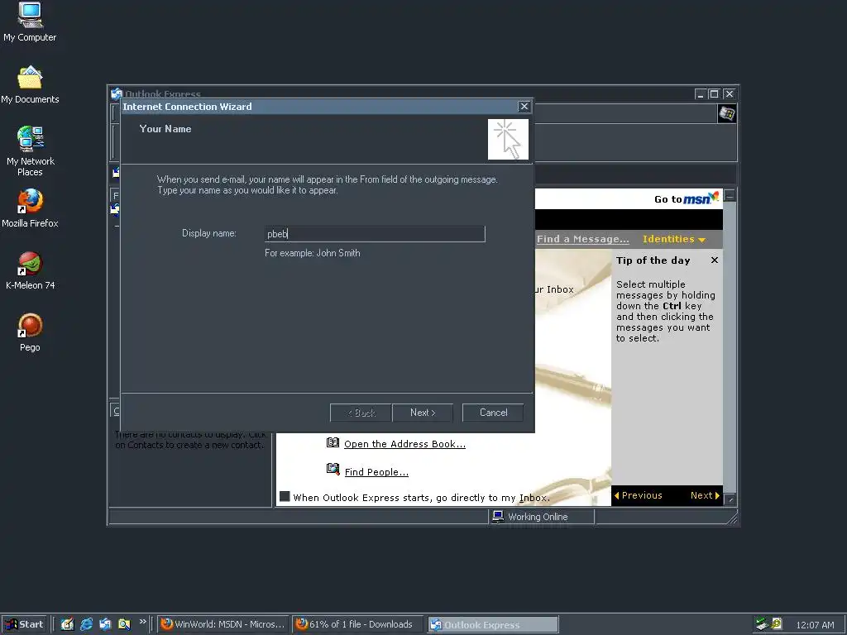Switch to WinWorld MSDN Firefox taskbar window
This screenshot has height=635, width=847.
pos(223,625)
